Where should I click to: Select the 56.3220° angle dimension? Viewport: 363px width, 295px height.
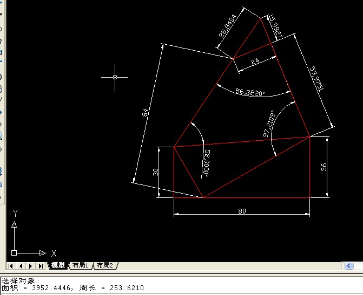[x=250, y=92]
